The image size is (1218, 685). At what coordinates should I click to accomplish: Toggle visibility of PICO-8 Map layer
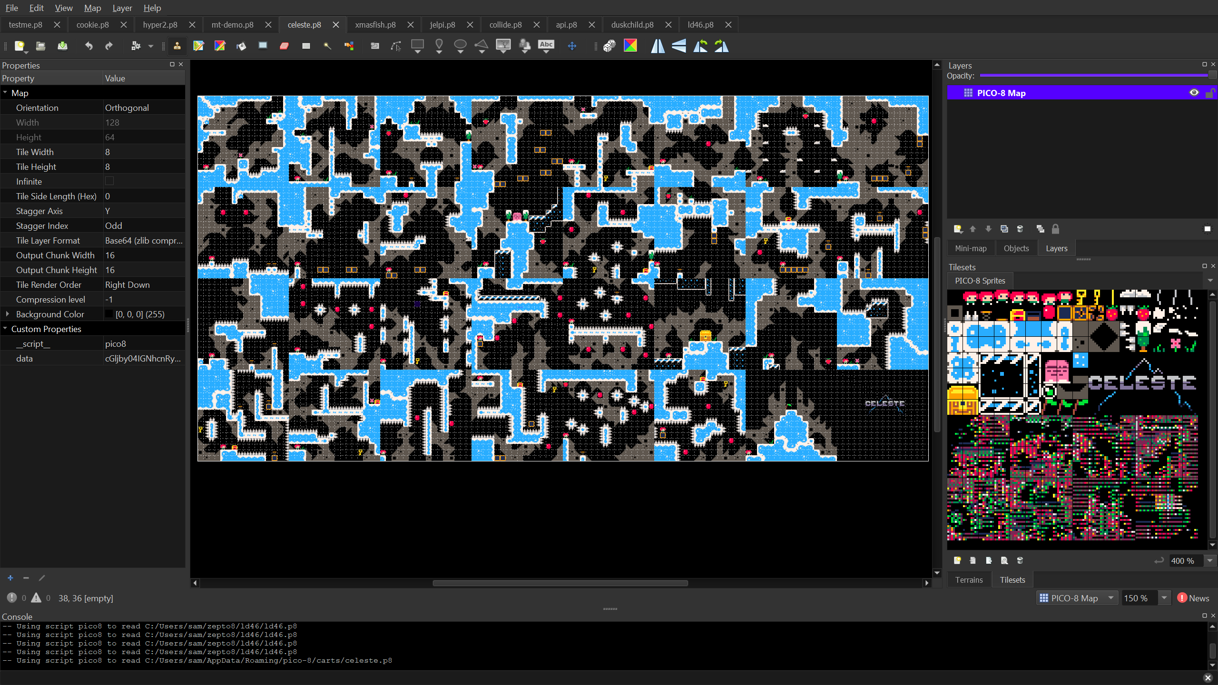pyautogui.click(x=1194, y=93)
